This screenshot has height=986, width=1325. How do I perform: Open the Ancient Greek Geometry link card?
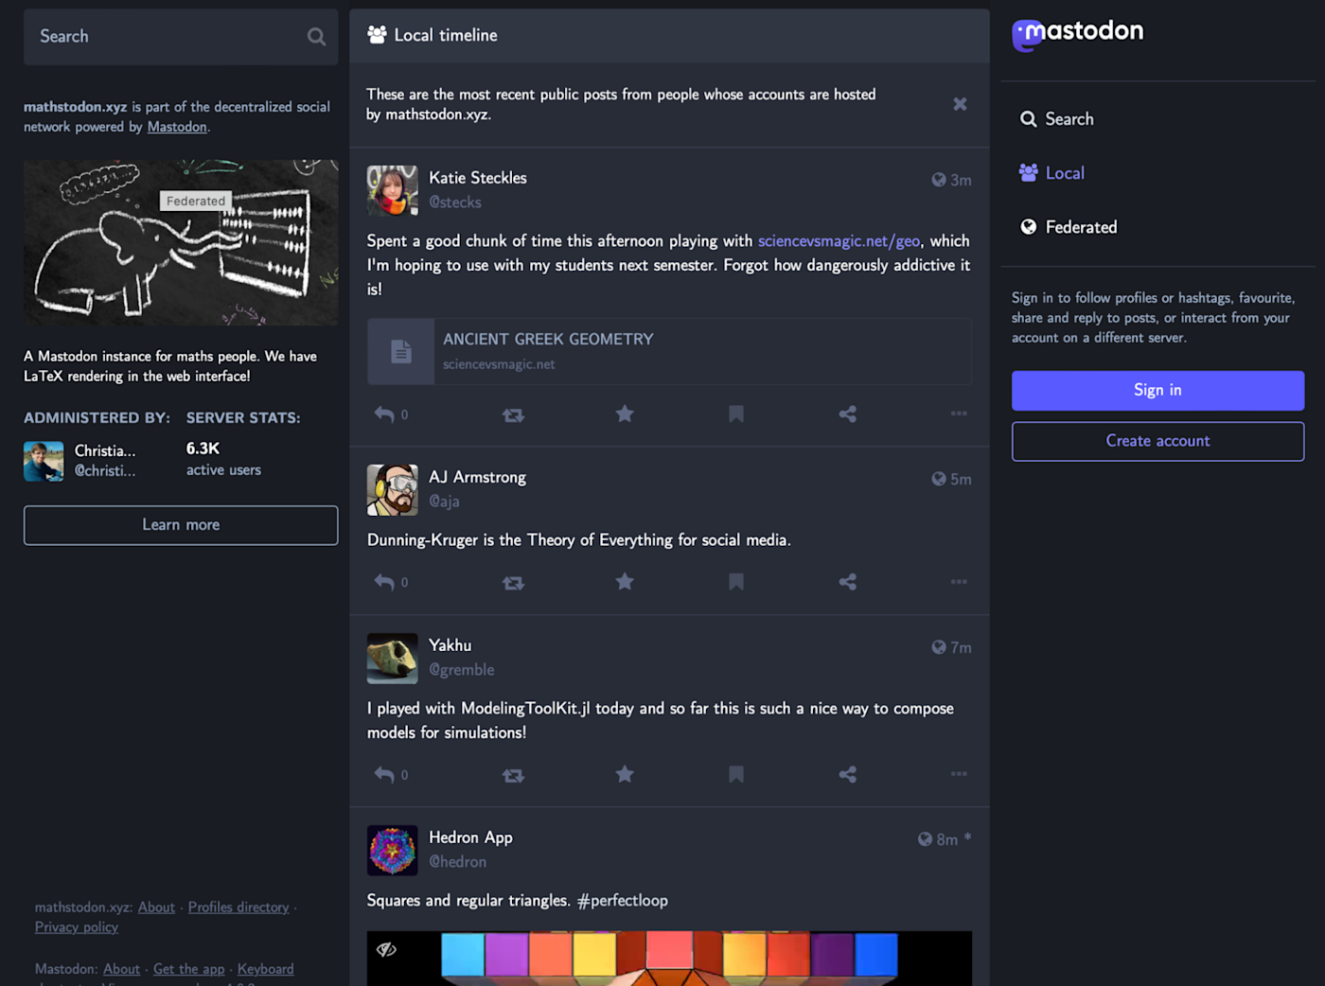(x=669, y=352)
